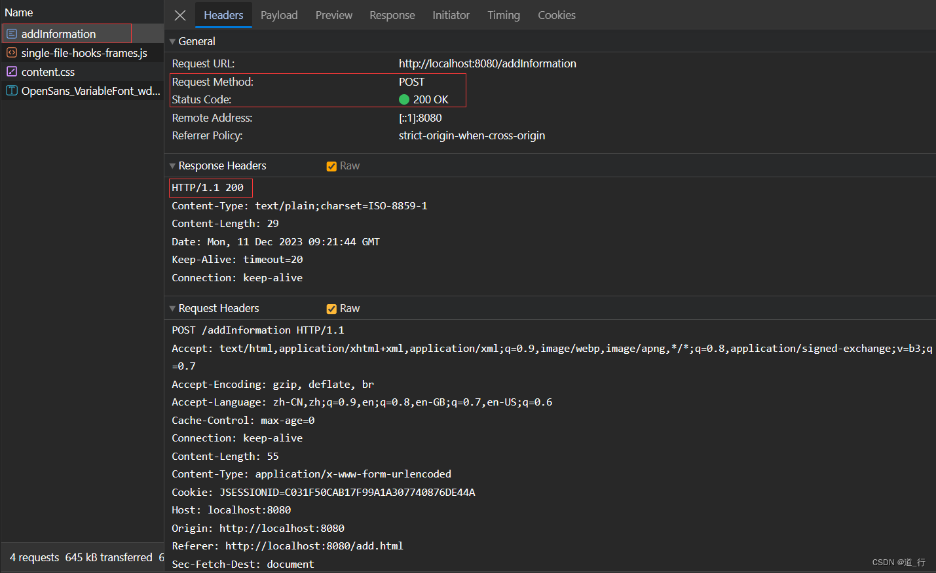Click the strict-origin-when-cross-origin referrer policy value
Image resolution: width=936 pixels, height=573 pixels.
click(472, 135)
